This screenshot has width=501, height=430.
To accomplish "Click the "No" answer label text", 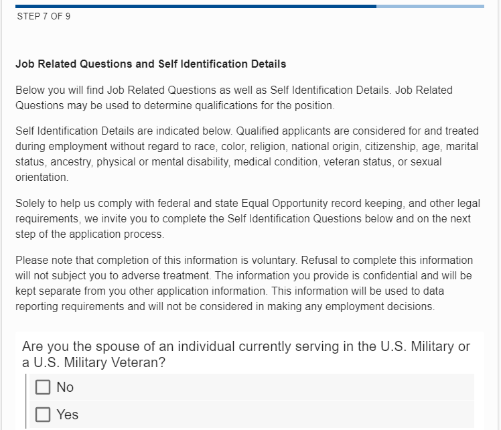I will 65,387.
